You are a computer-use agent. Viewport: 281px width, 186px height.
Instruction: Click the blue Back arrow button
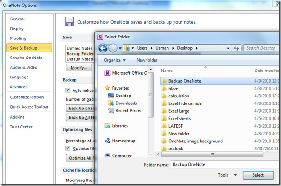[103, 48]
